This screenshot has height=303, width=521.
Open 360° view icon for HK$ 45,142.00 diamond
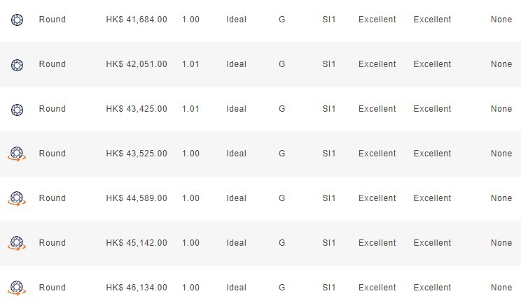(x=17, y=244)
